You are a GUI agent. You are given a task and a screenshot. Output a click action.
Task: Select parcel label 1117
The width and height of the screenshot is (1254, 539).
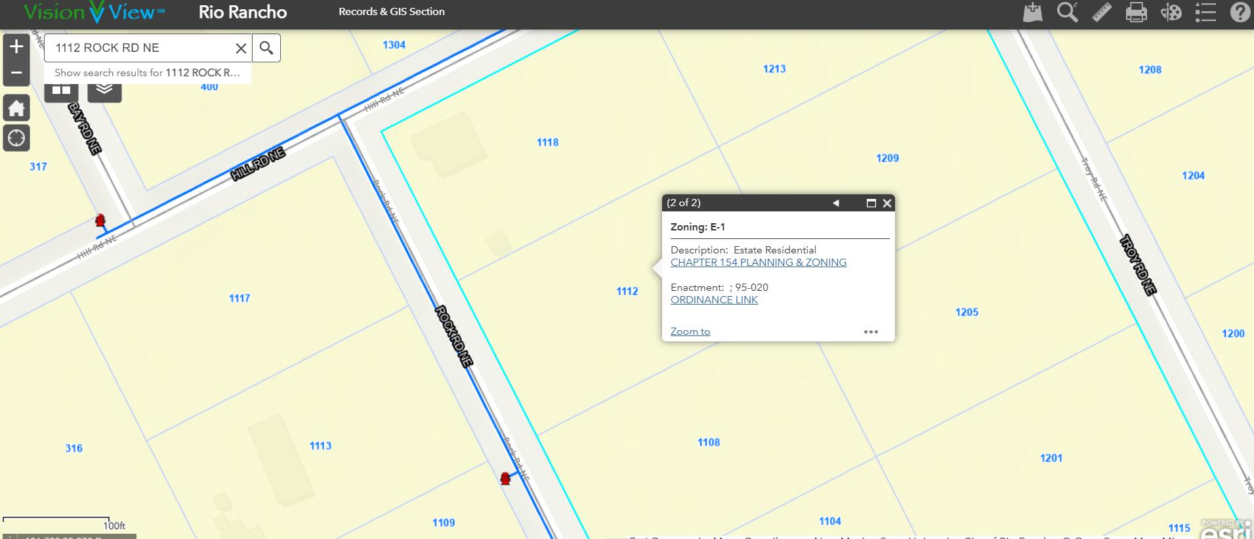[x=240, y=299]
